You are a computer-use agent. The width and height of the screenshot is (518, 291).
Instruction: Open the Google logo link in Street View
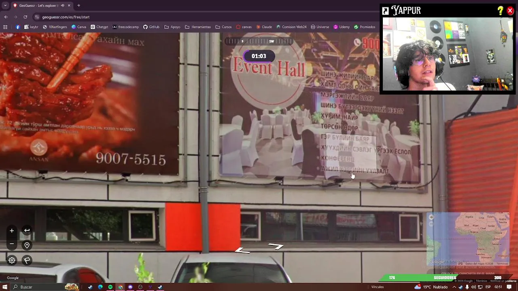(x=13, y=278)
